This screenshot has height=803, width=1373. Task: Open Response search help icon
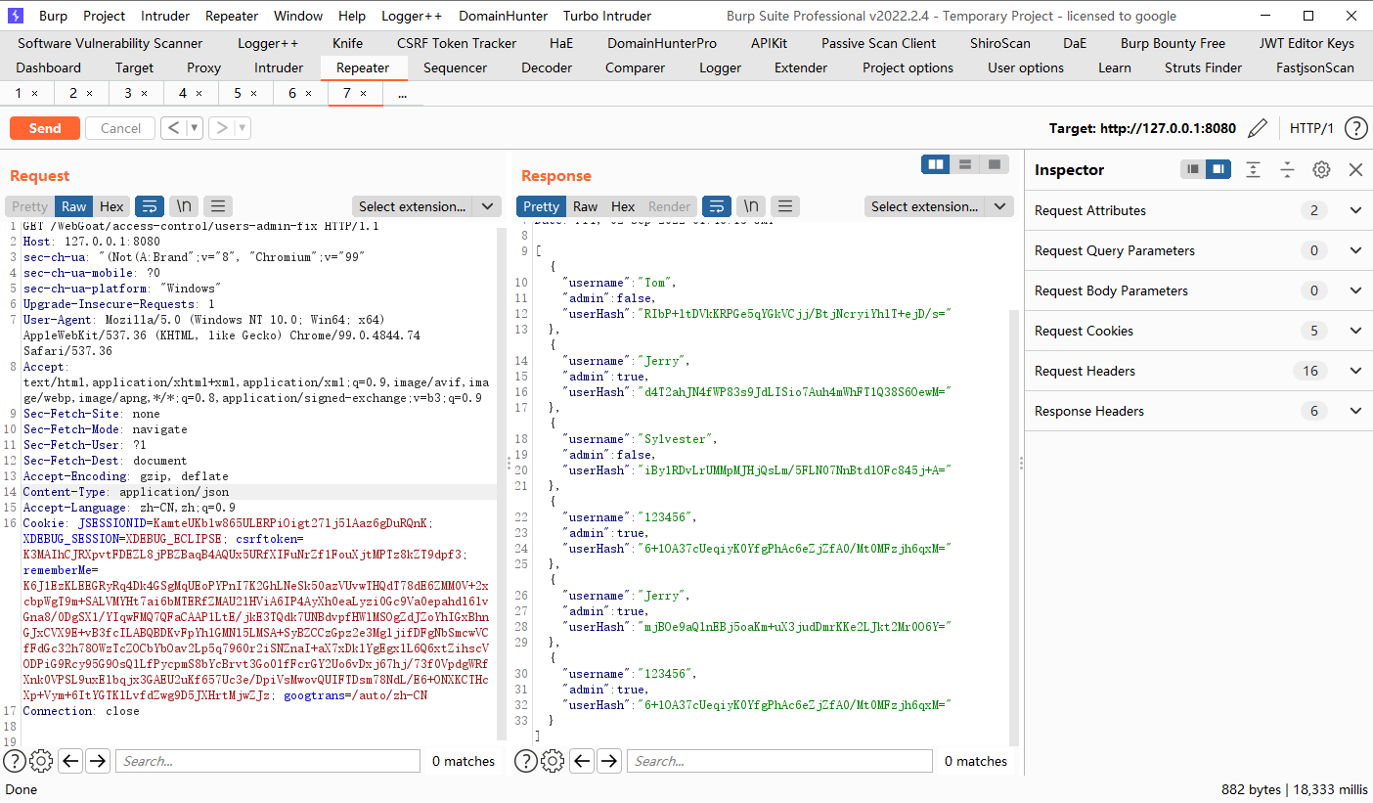coord(526,761)
